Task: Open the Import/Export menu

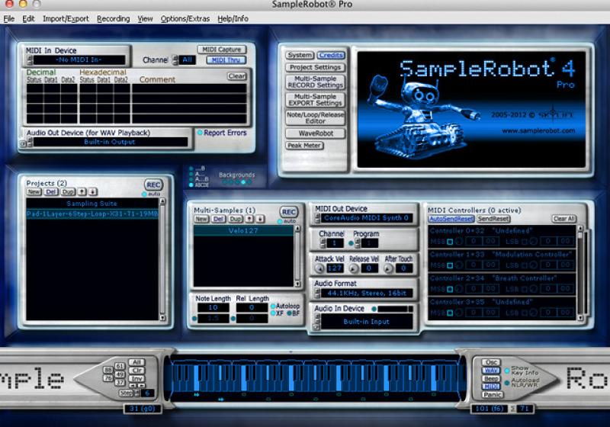Action: [66, 18]
